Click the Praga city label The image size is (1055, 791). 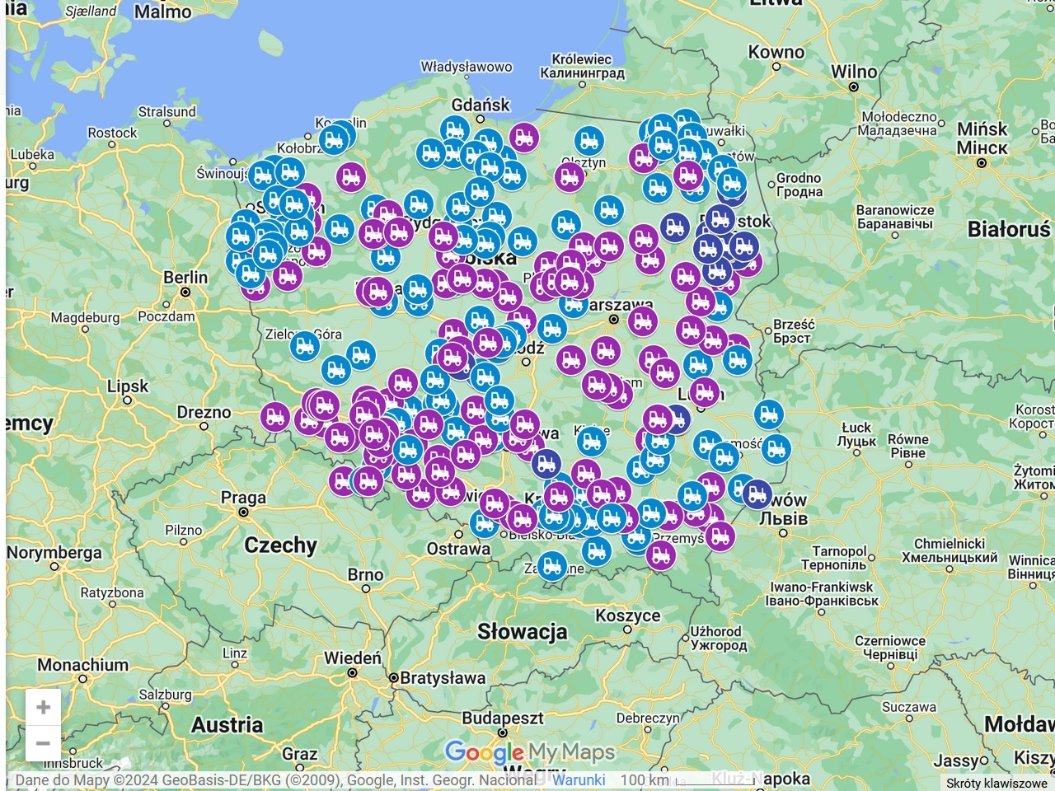point(243,498)
